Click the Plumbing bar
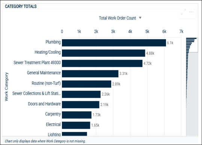The image size is (202, 145). coord(114,43)
